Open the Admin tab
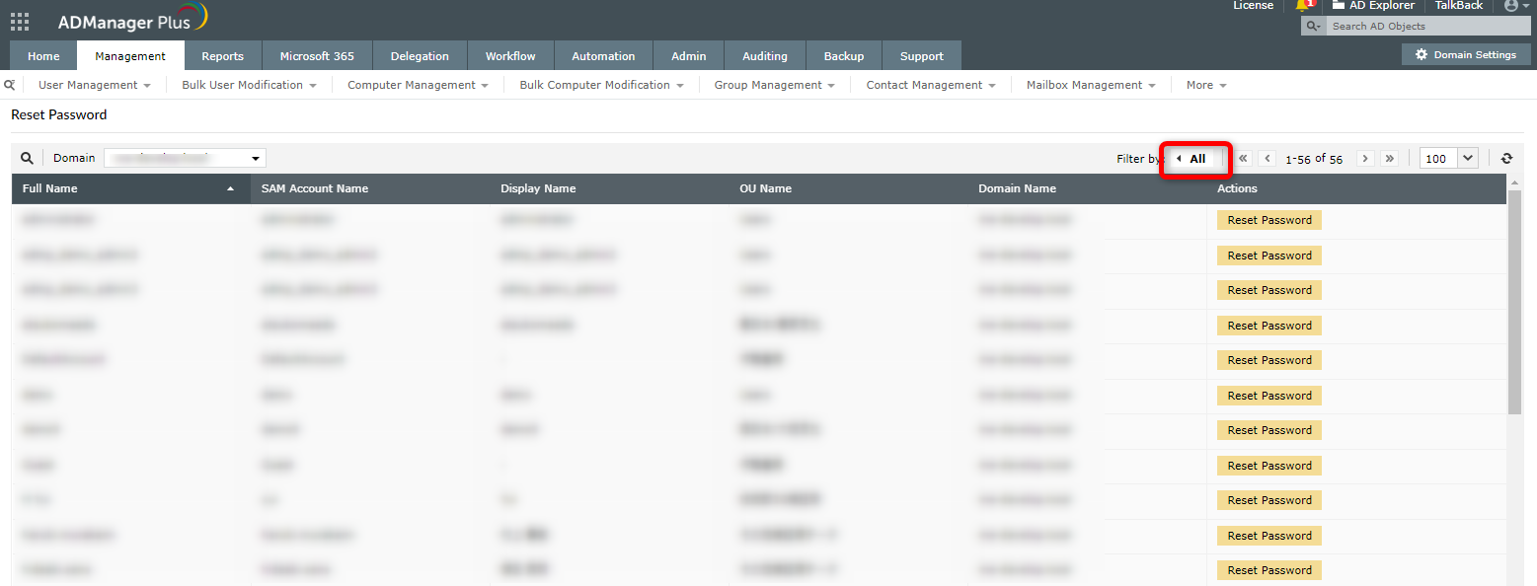The height and width of the screenshot is (586, 1537). (x=689, y=56)
